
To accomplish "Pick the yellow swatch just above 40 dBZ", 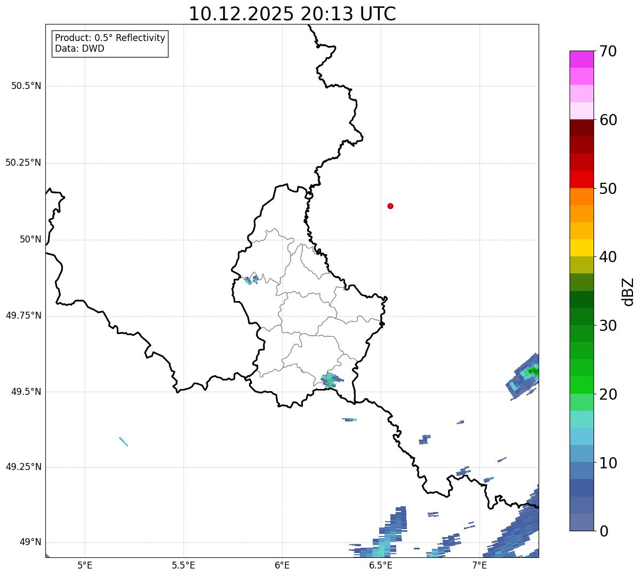I will pos(581,248).
